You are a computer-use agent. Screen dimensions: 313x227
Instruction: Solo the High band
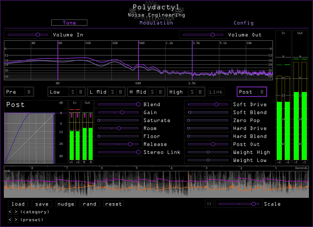[192, 92]
